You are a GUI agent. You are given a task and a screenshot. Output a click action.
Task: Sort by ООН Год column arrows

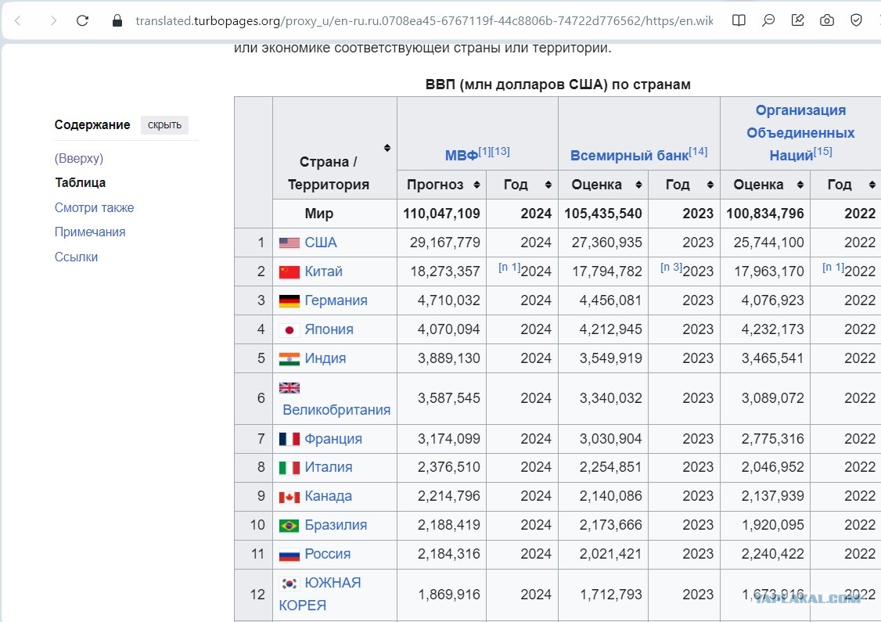pyautogui.click(x=872, y=185)
